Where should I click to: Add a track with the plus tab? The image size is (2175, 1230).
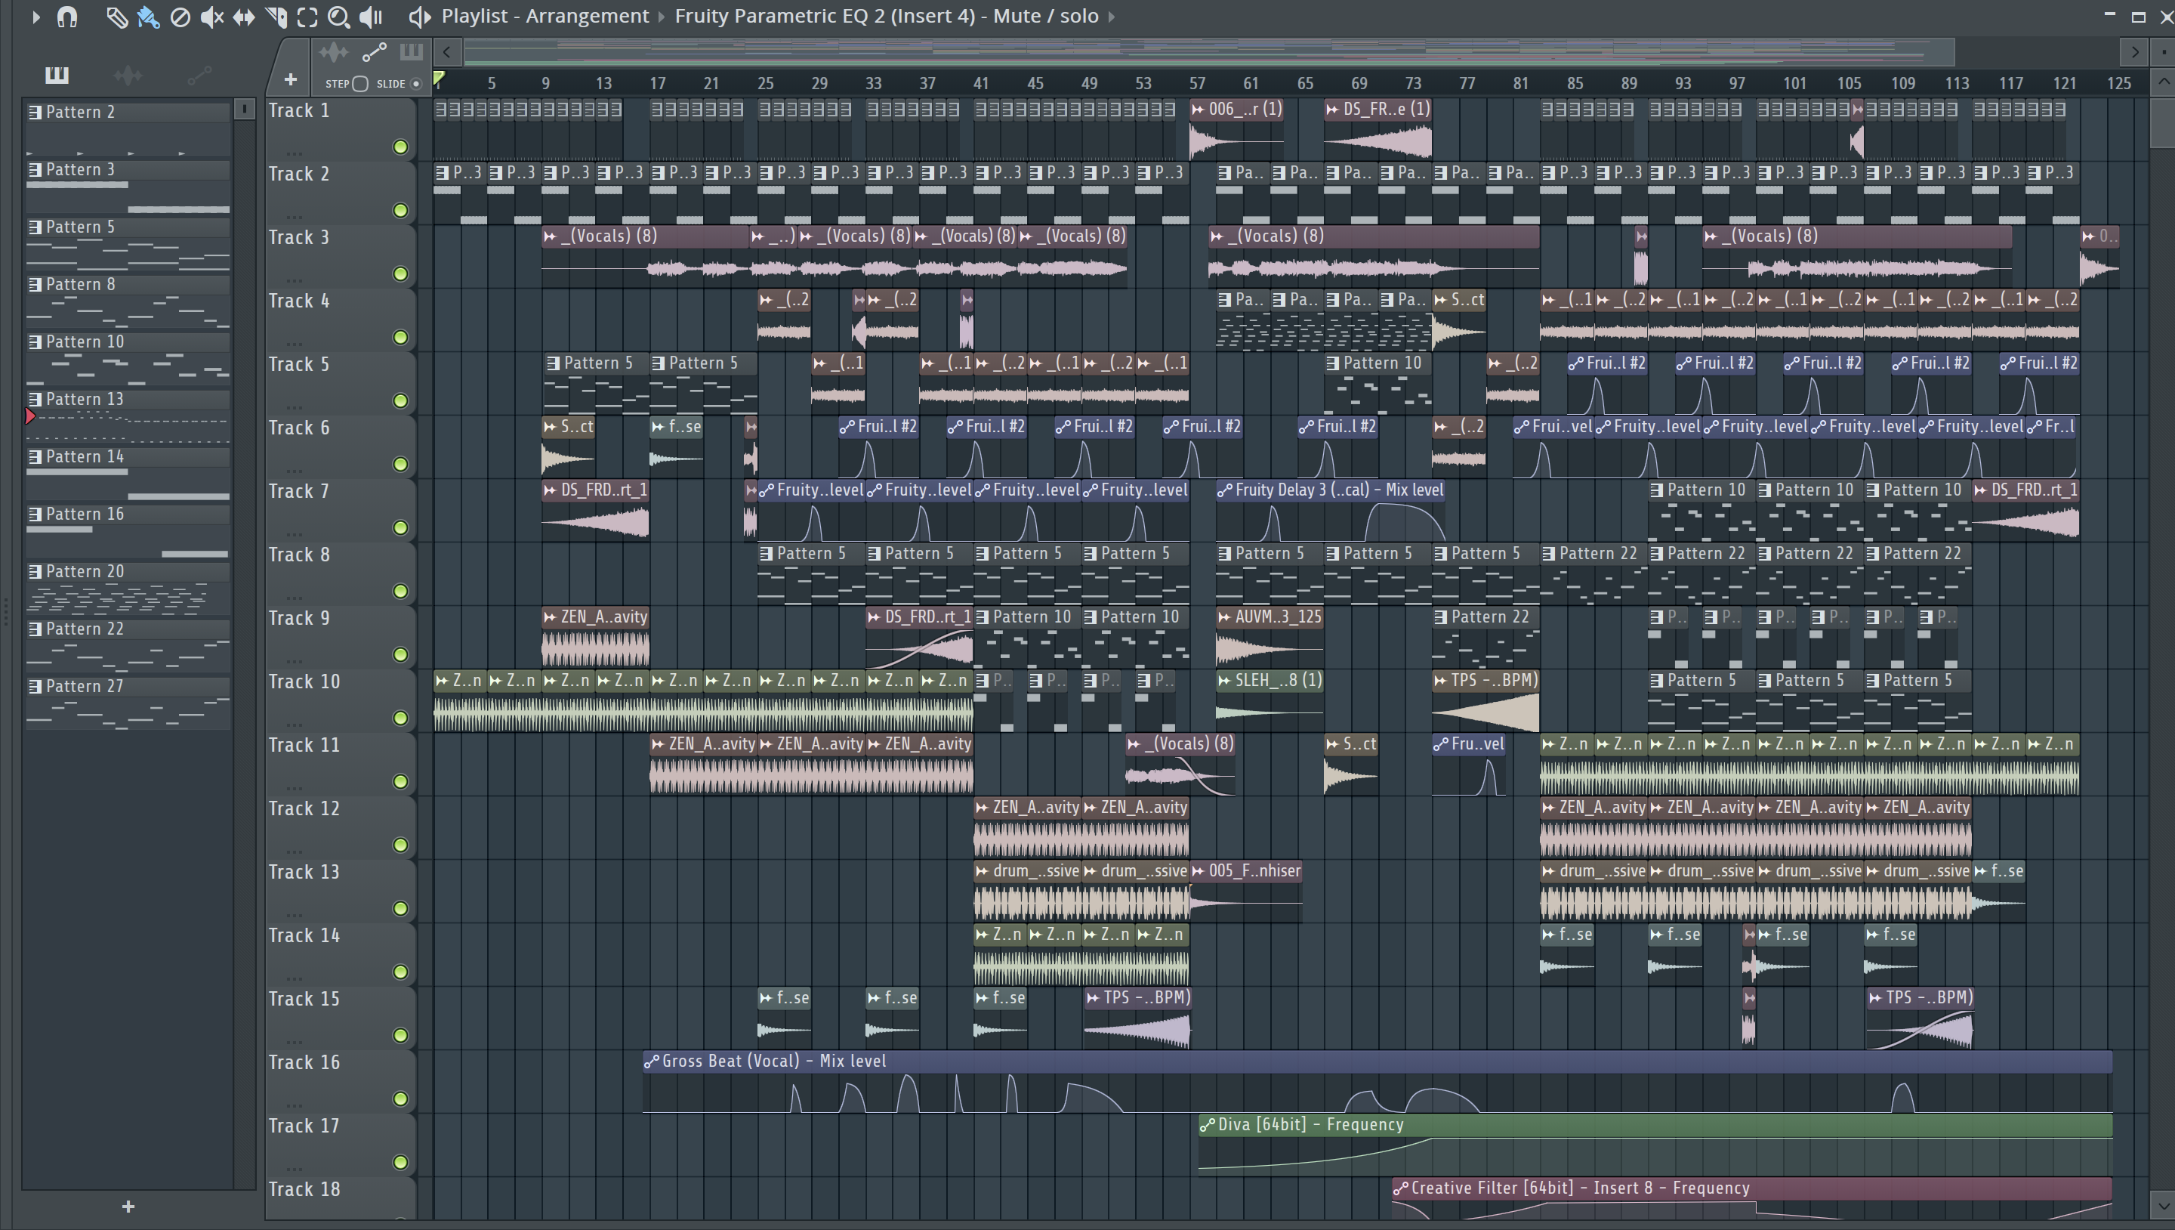click(x=291, y=79)
